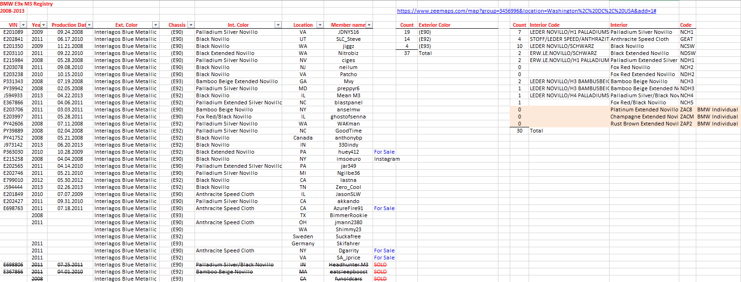Click the 'For Sale' cell in Dgarrity row
Screen dimensions: 741x282
[384, 251]
